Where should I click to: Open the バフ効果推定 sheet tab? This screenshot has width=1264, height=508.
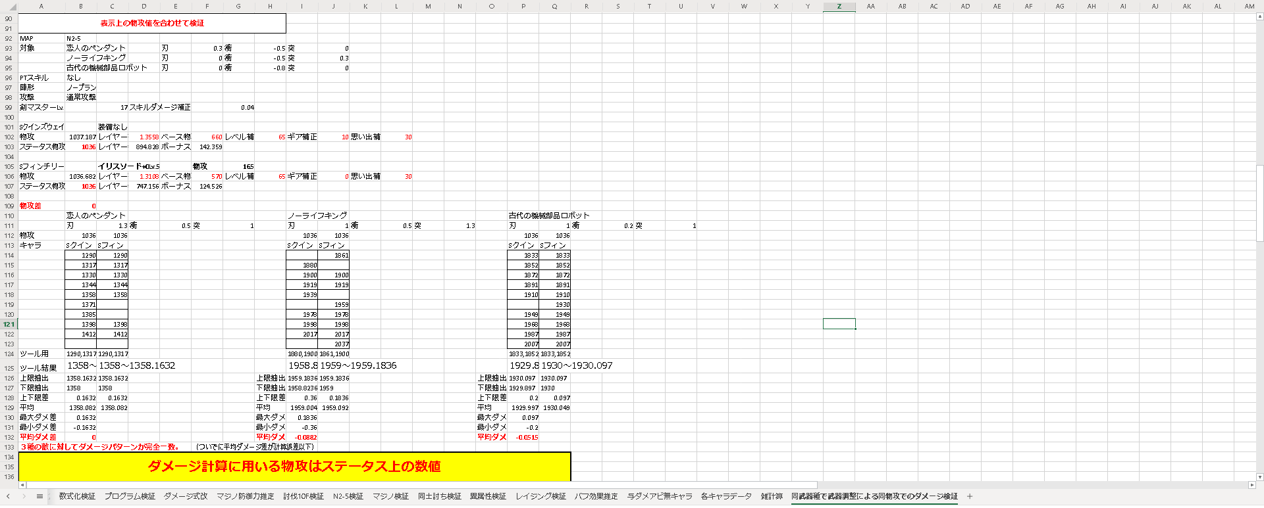(x=596, y=497)
